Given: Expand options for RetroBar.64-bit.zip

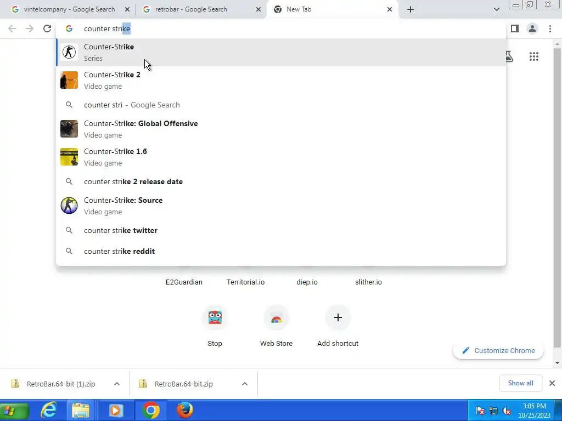Looking at the screenshot, I should 245,384.
